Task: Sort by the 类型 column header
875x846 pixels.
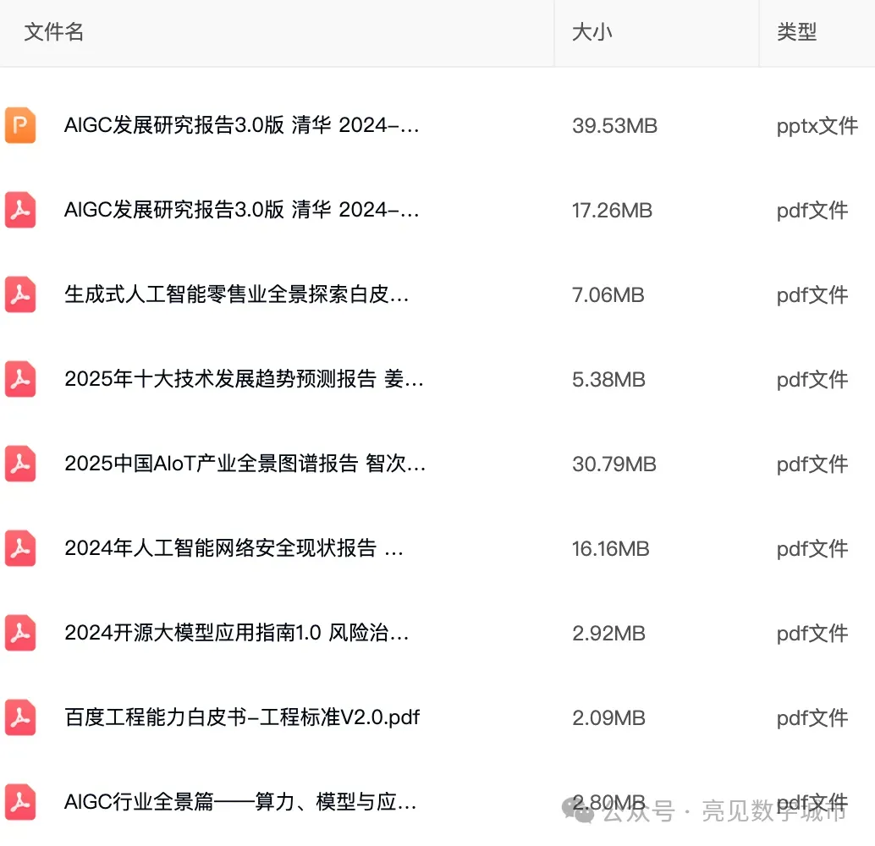Action: click(x=797, y=32)
